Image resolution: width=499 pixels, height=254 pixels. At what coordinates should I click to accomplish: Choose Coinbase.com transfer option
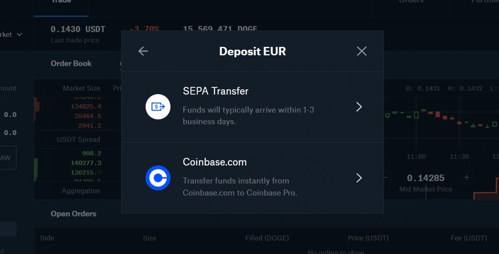click(240, 178)
